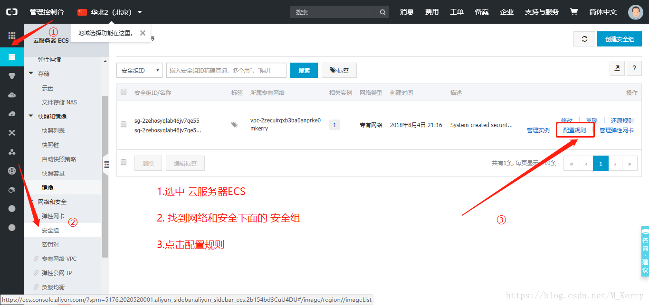649x305 pixels.
Task: Click the 还原规则 link
Action: tap(622, 120)
